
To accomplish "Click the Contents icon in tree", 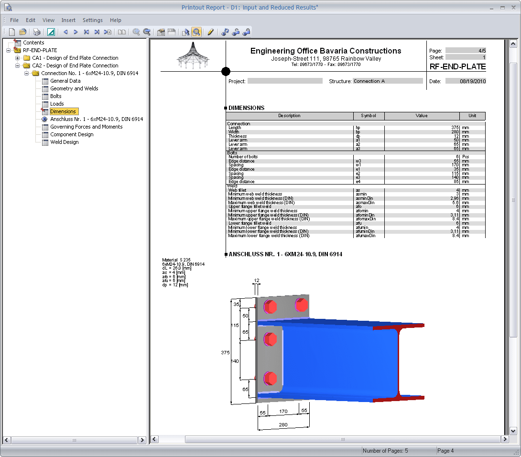I will [17, 43].
